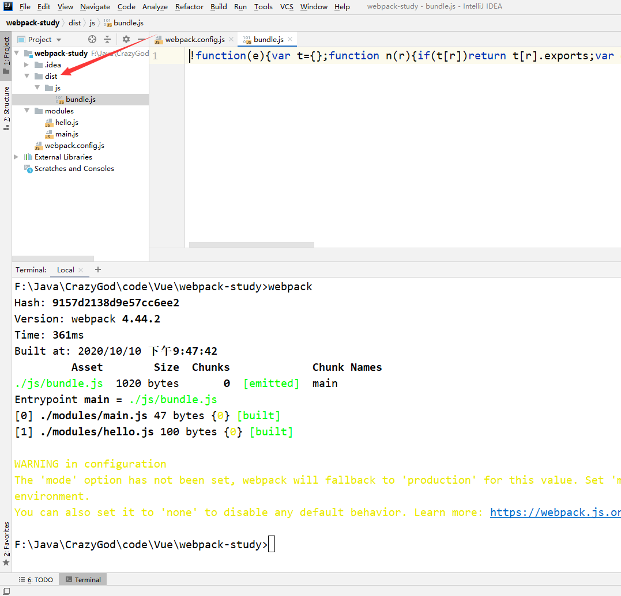Open the Favorites tool window
The image size is (621, 596).
click(6, 543)
